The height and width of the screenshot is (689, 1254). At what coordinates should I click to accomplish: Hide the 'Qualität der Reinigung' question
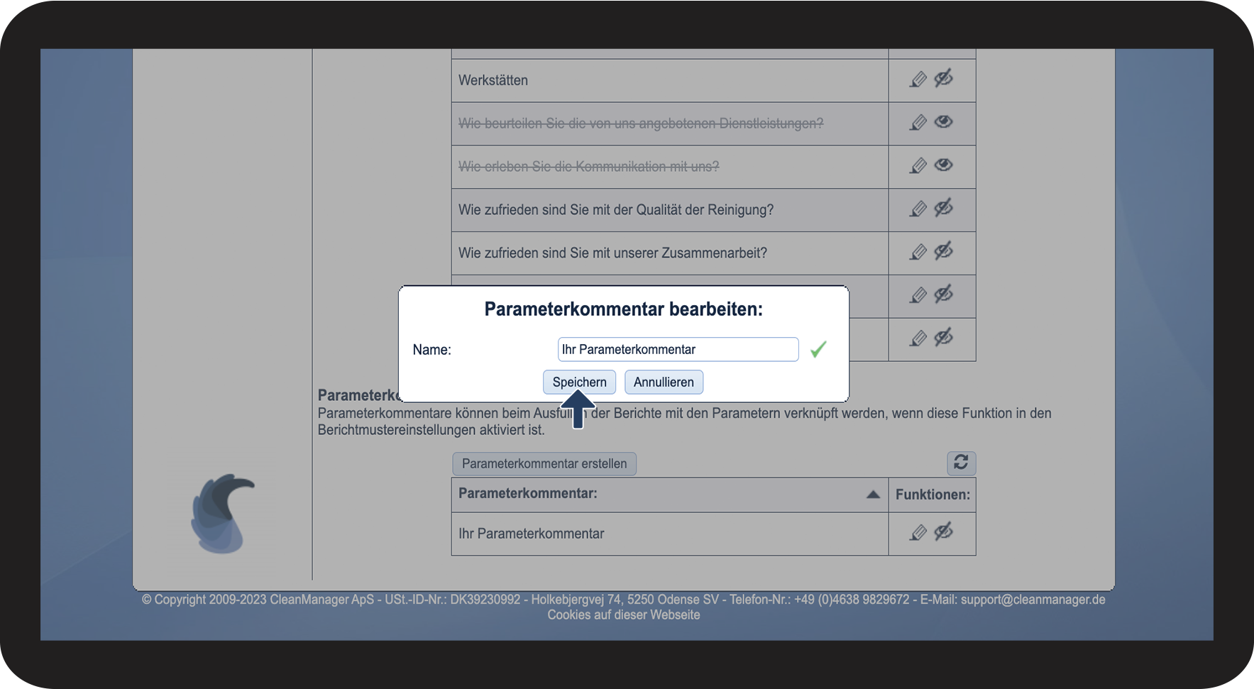pyautogui.click(x=943, y=208)
